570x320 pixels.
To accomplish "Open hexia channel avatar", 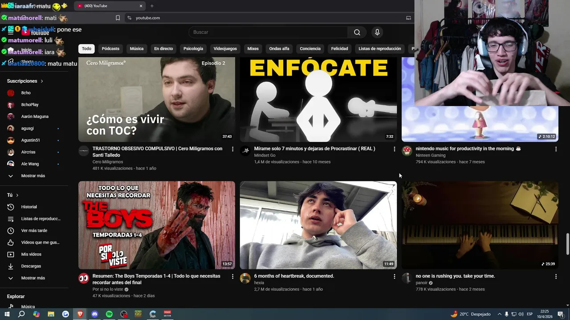I will pos(245,278).
